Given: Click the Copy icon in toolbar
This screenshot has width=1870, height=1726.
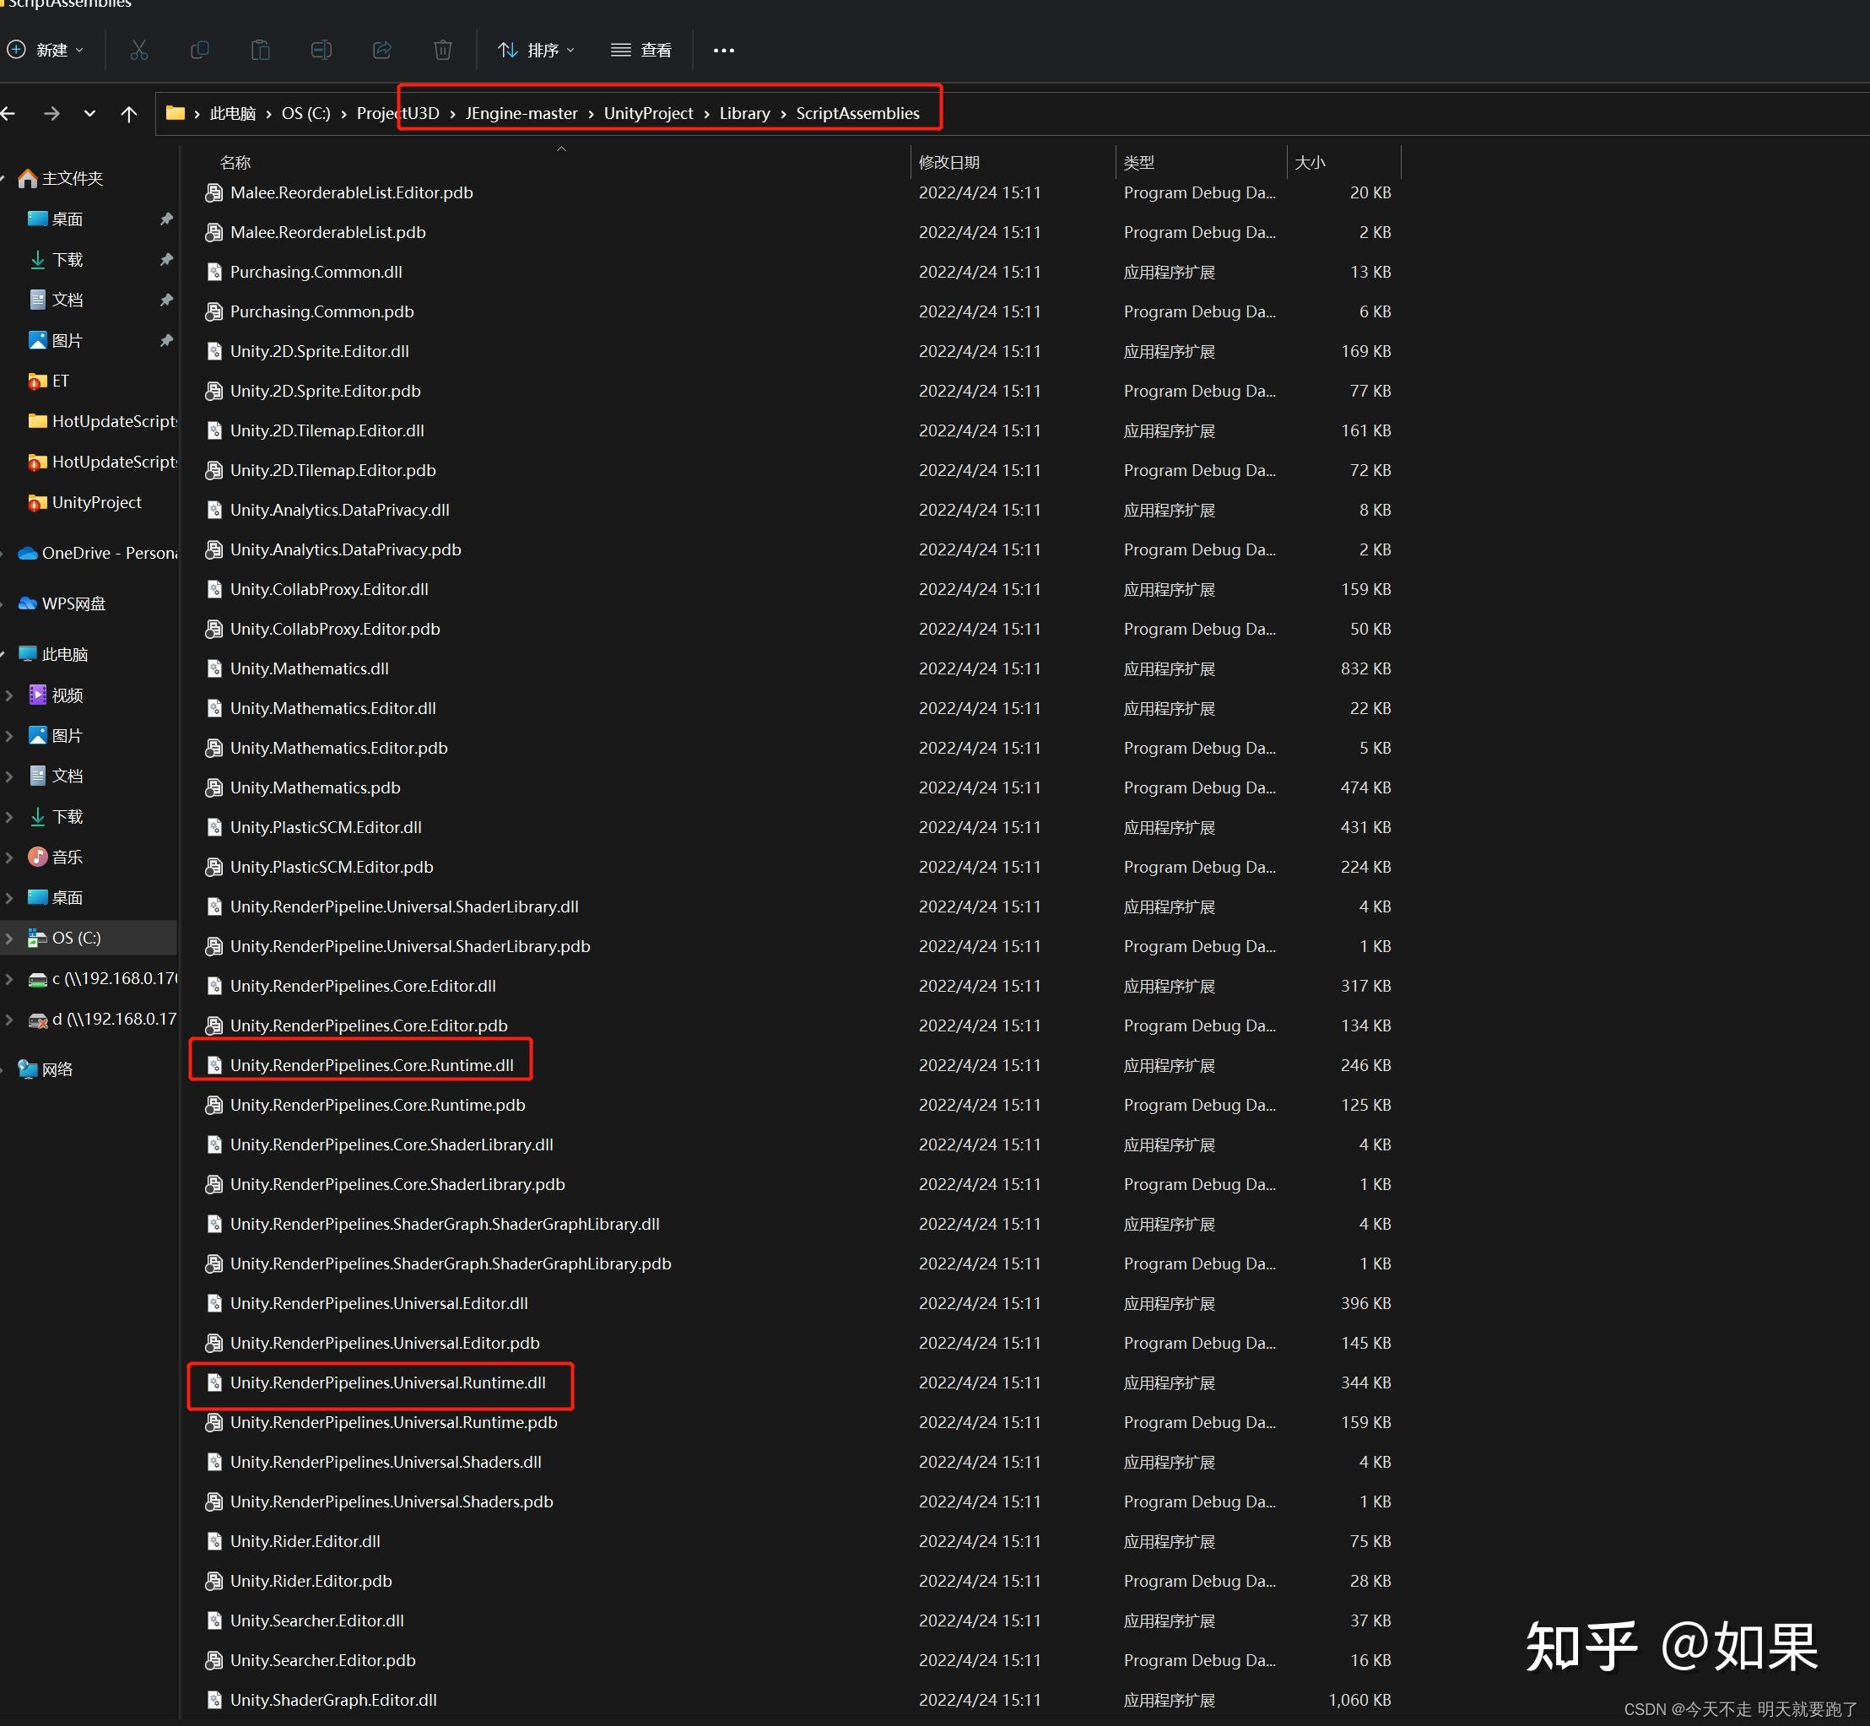Looking at the screenshot, I should click(x=199, y=50).
